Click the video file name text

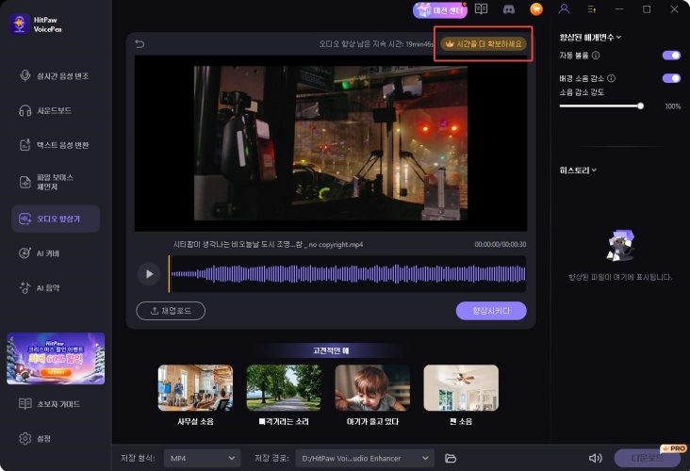pyautogui.click(x=268, y=245)
